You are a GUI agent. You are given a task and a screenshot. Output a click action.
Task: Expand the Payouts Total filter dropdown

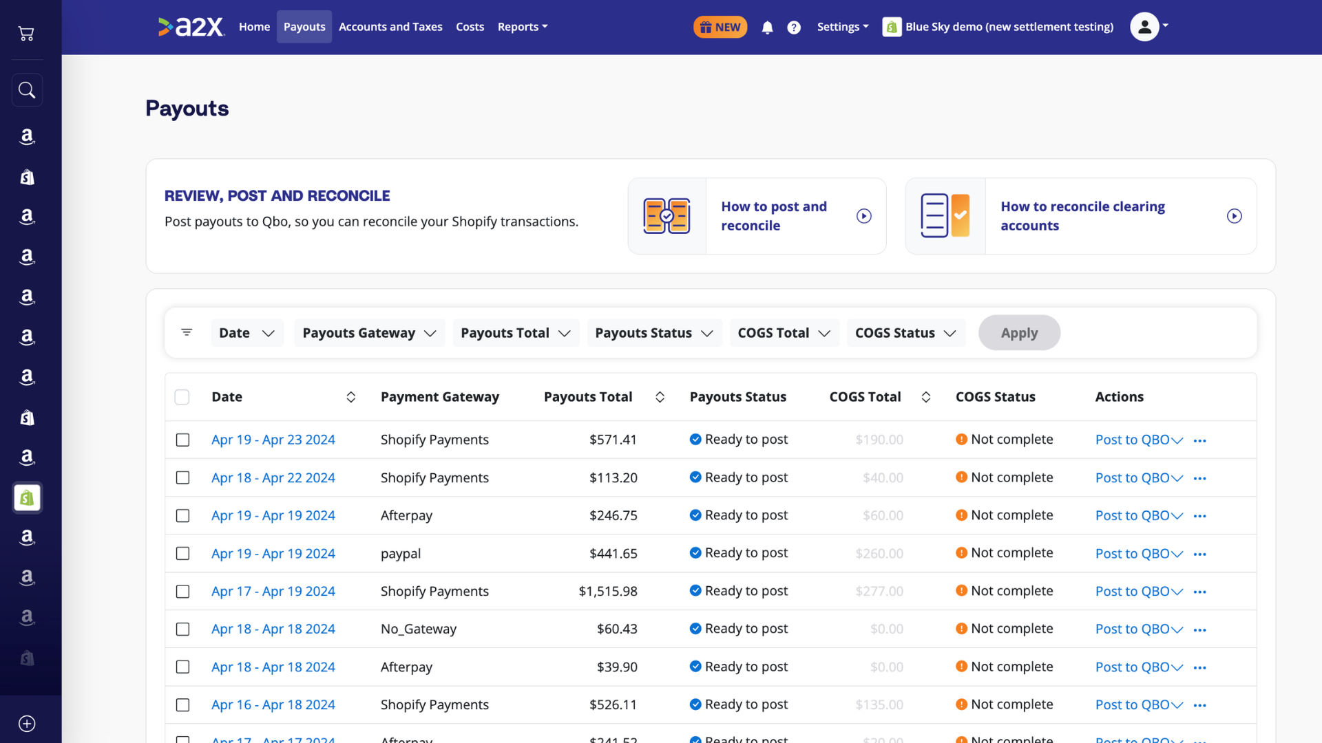point(516,333)
